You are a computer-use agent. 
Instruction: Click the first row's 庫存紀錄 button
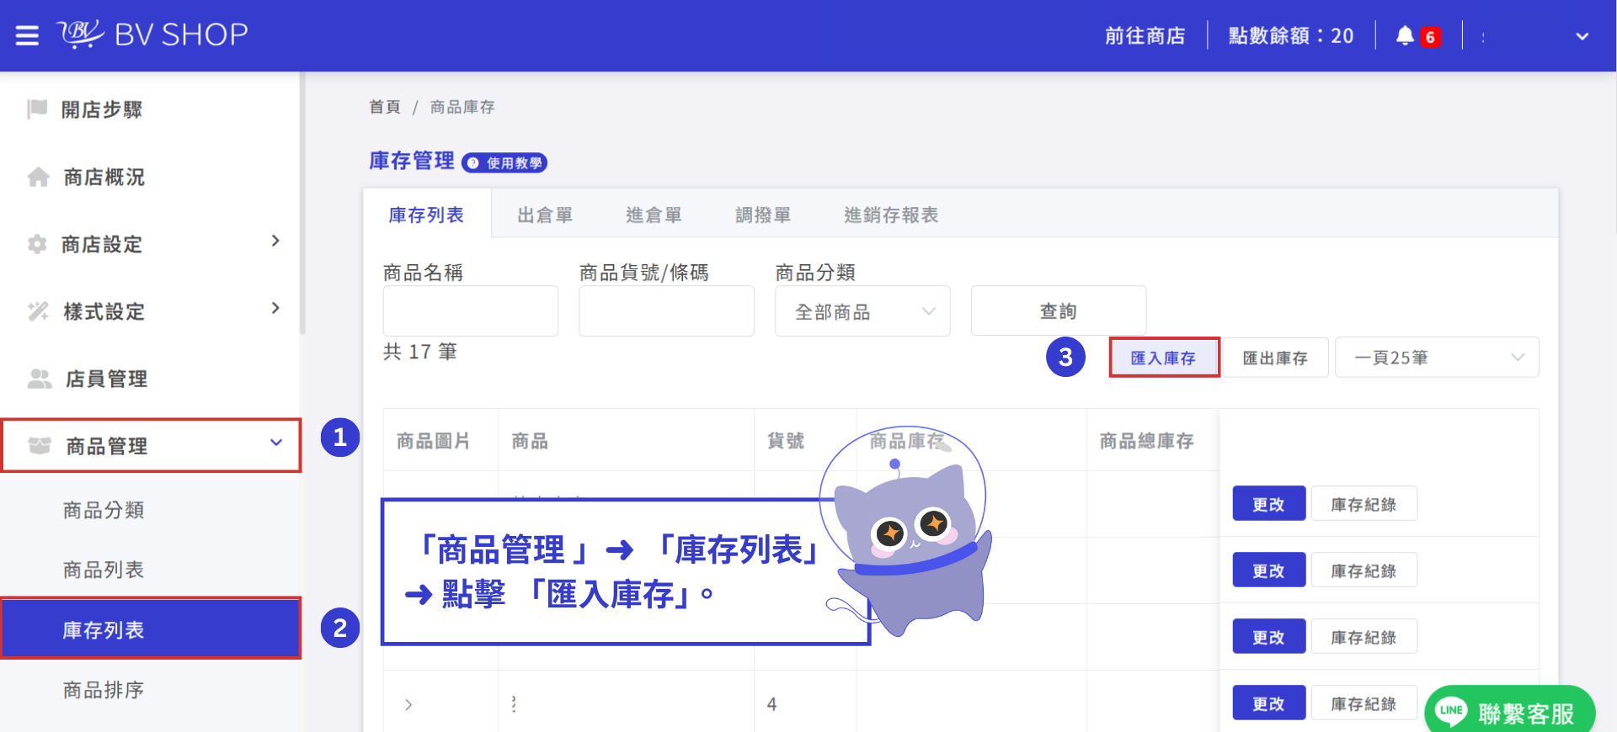point(1364,504)
